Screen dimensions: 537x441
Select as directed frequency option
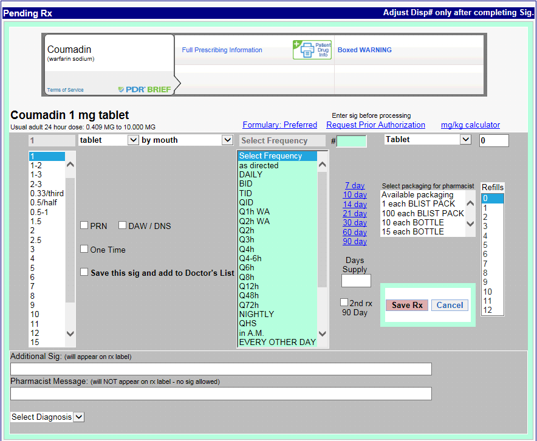point(278,165)
